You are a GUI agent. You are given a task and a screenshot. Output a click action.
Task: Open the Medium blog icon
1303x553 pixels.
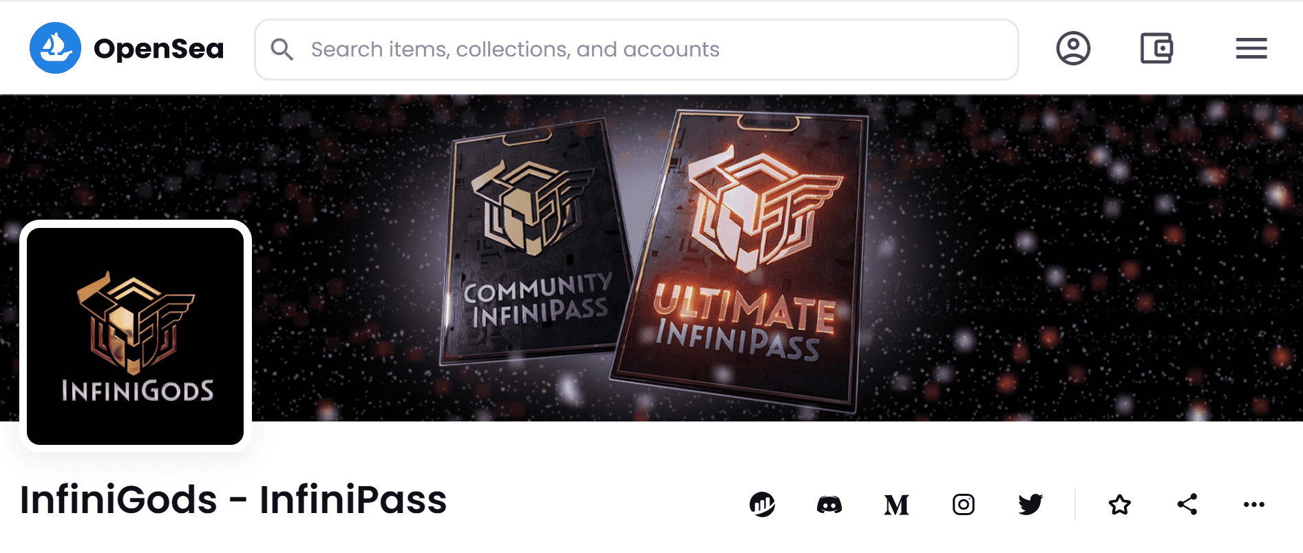(x=896, y=504)
